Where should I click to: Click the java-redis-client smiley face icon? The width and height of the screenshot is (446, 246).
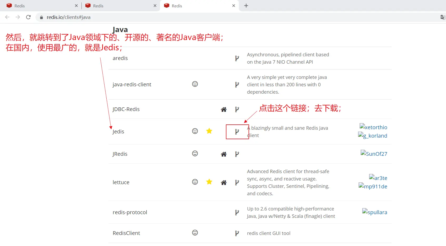[195, 84]
